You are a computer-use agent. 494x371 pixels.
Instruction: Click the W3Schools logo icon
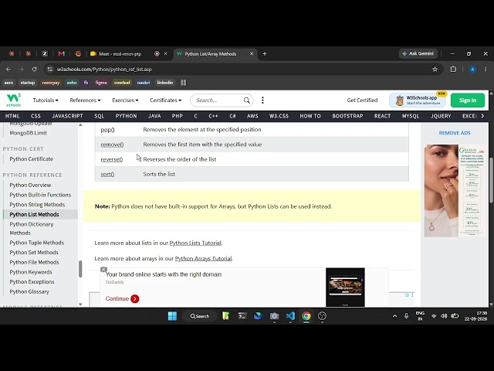coord(14,100)
